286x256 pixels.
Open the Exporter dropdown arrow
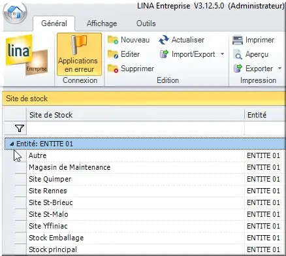[x=279, y=69]
